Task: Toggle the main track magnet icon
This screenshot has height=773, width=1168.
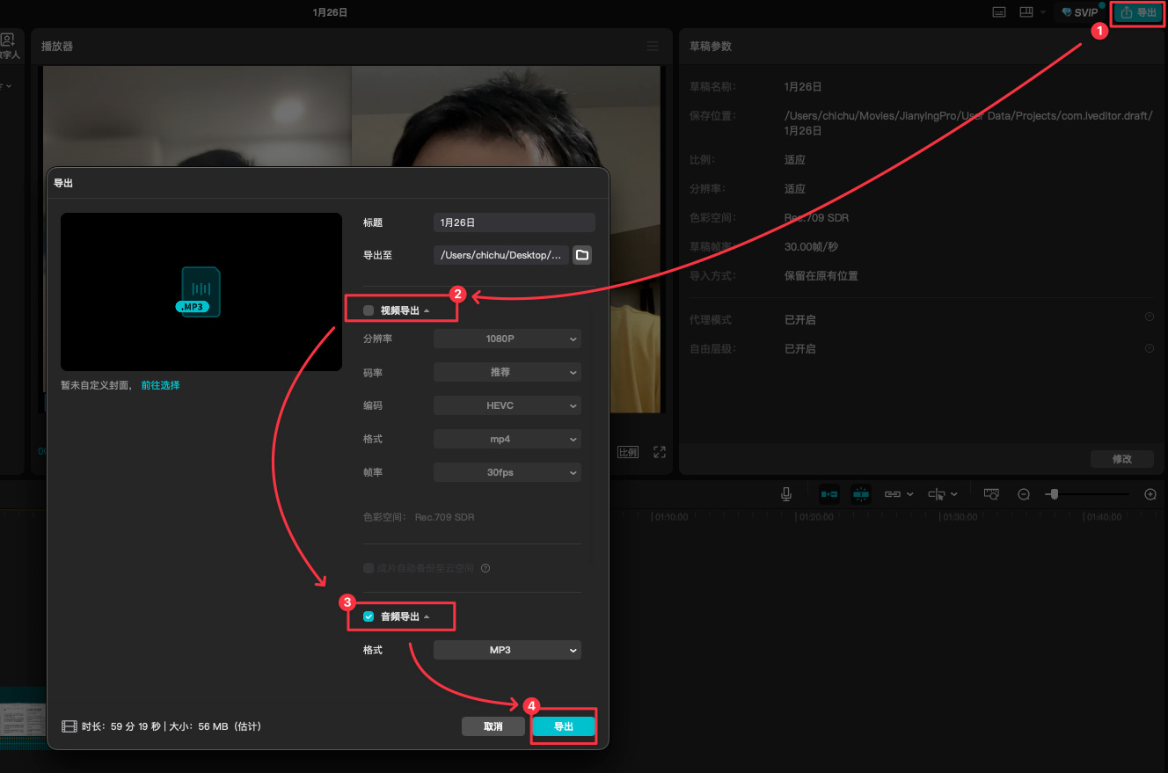Action: pos(829,494)
